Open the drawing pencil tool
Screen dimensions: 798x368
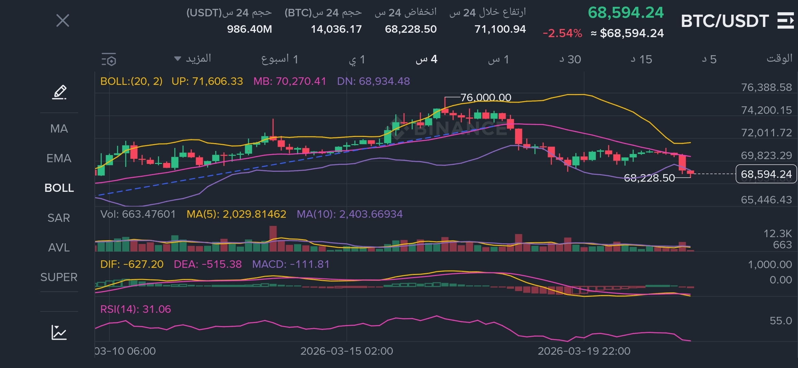59,92
